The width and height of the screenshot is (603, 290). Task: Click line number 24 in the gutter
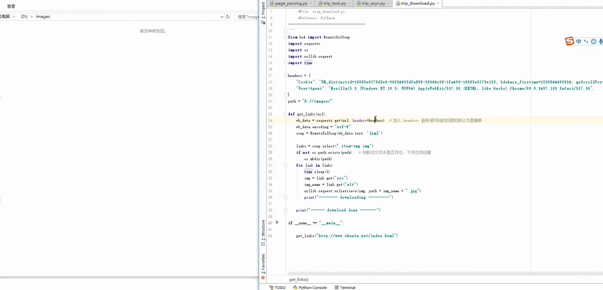270,120
